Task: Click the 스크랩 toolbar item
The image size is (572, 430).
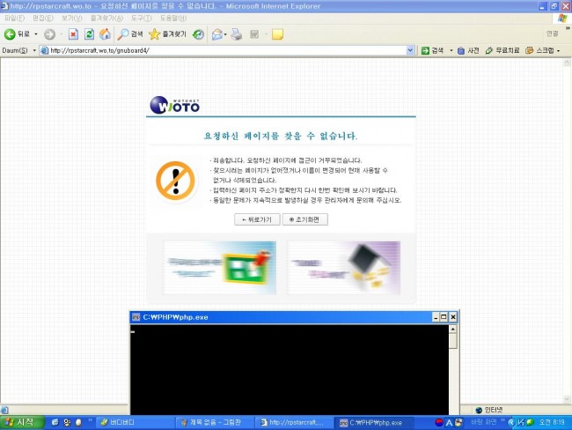Action: [540, 50]
